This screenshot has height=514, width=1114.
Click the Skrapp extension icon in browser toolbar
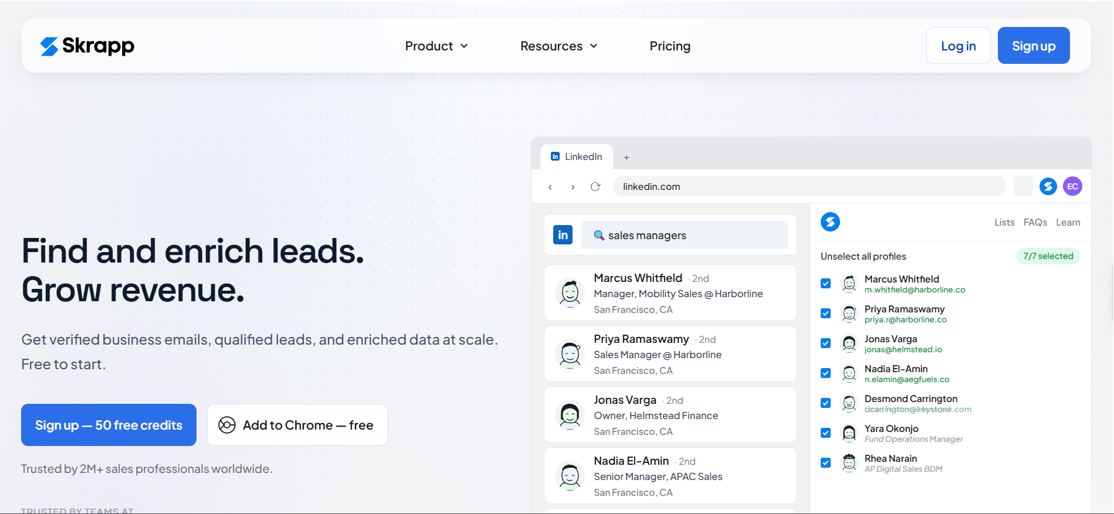1048,186
